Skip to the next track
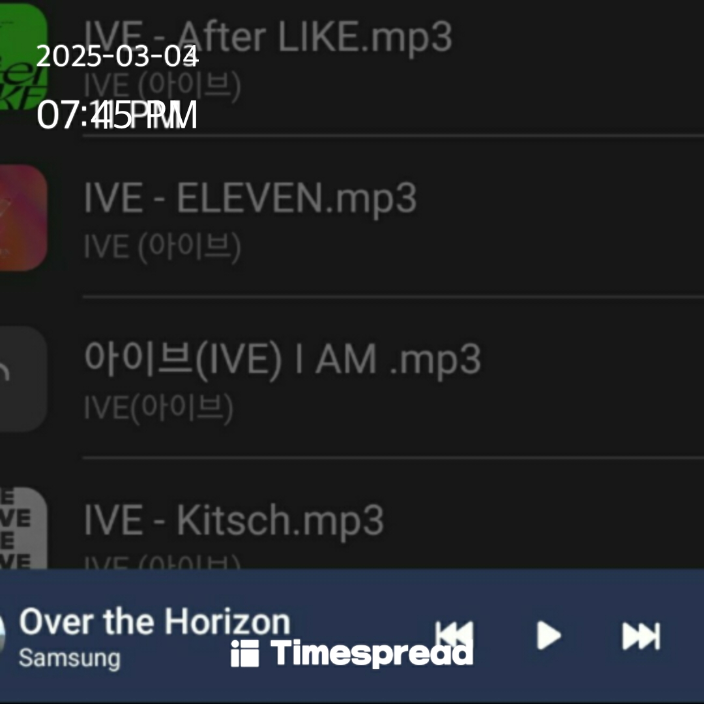 coord(641,636)
